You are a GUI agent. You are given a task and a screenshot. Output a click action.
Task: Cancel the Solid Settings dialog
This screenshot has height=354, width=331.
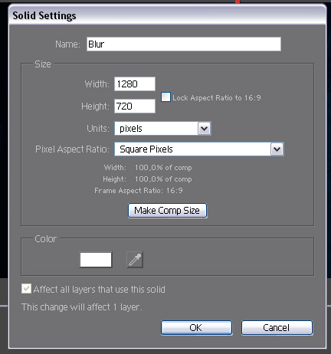(x=277, y=328)
